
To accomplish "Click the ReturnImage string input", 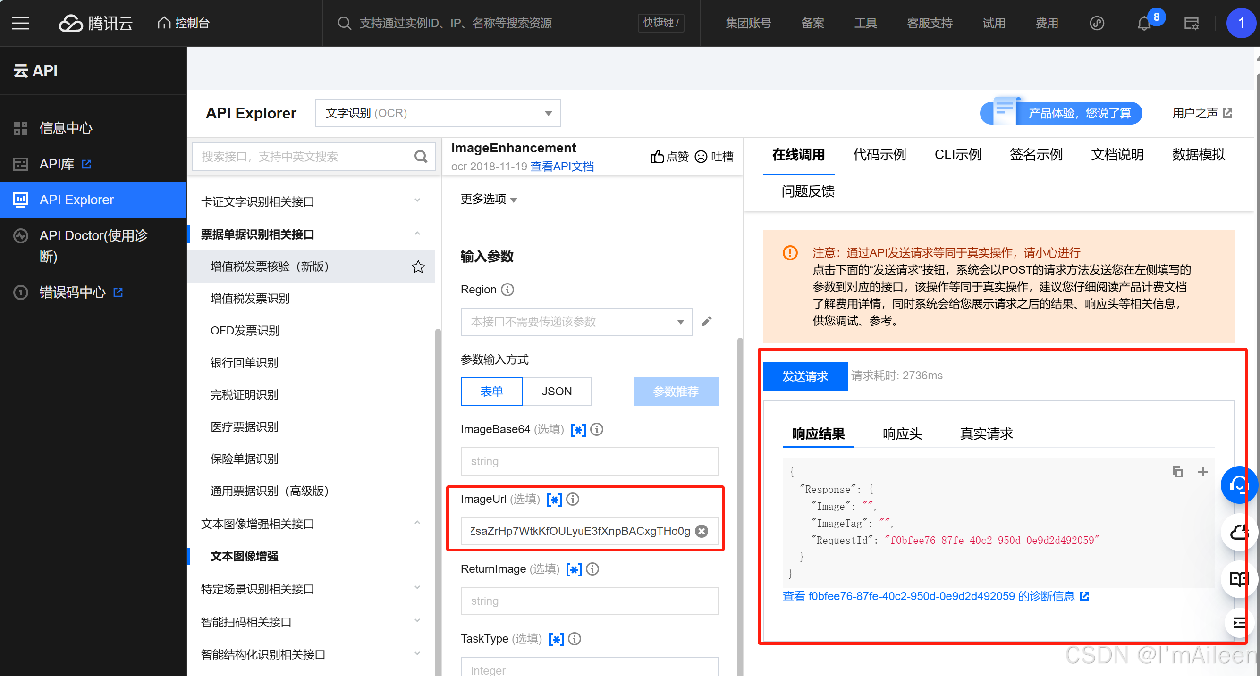I will point(589,601).
